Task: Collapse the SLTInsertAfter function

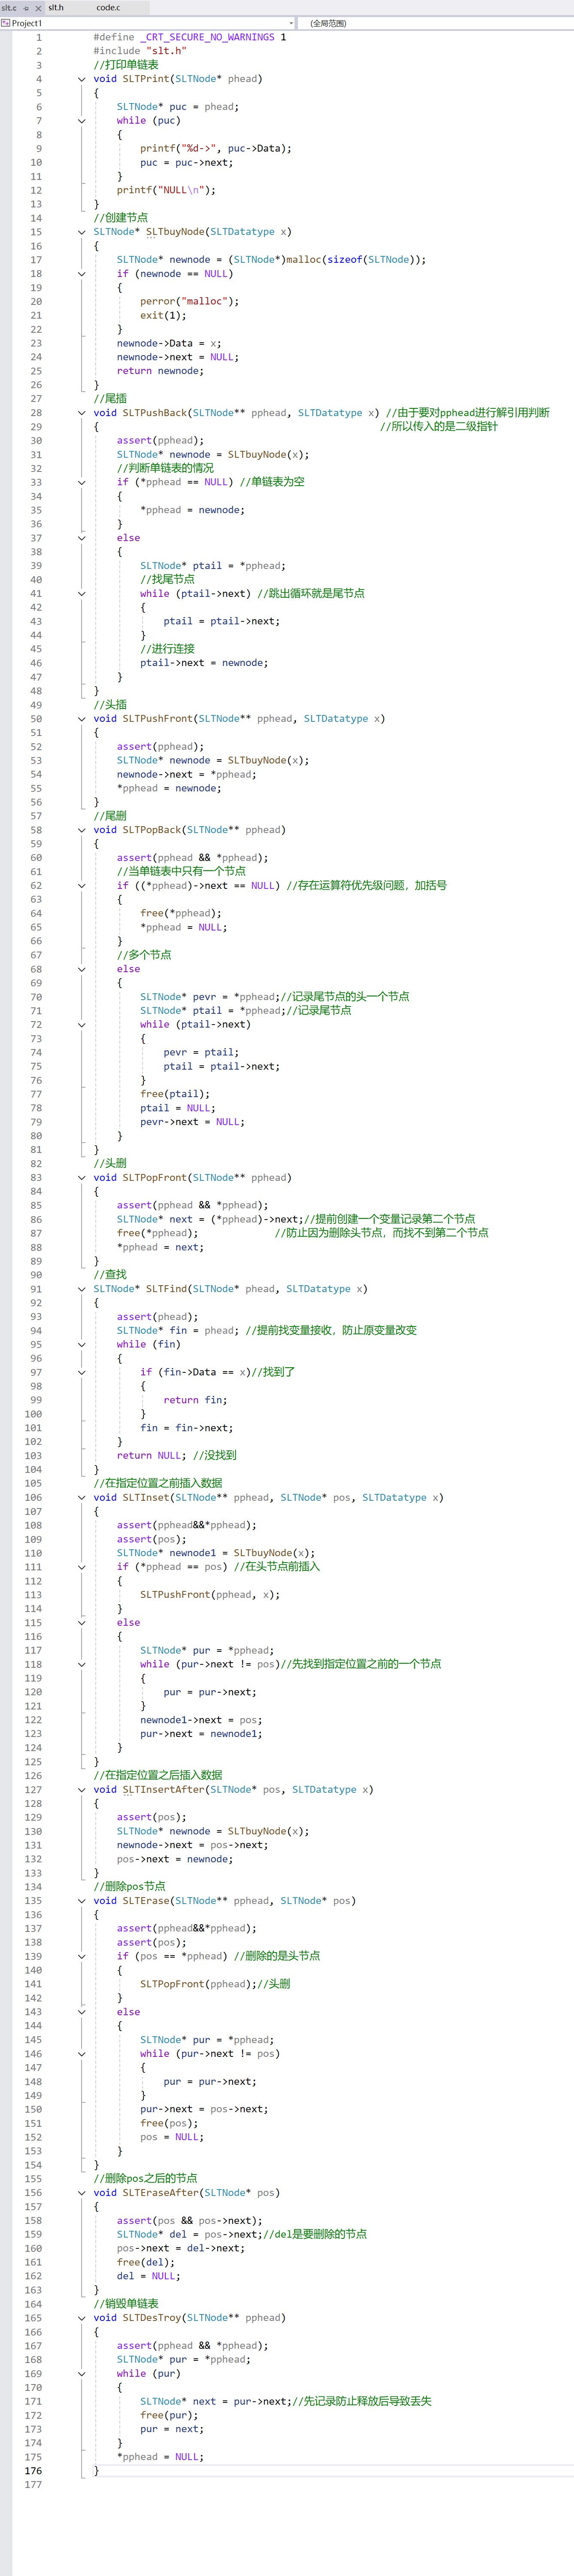Action: point(82,1790)
